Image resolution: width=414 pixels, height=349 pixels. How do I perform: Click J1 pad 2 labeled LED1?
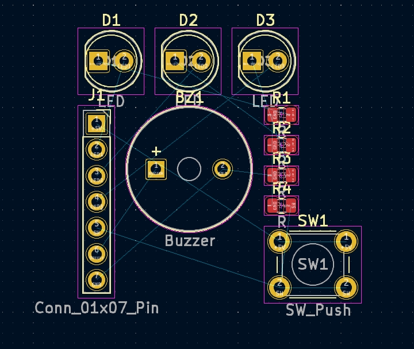point(97,149)
